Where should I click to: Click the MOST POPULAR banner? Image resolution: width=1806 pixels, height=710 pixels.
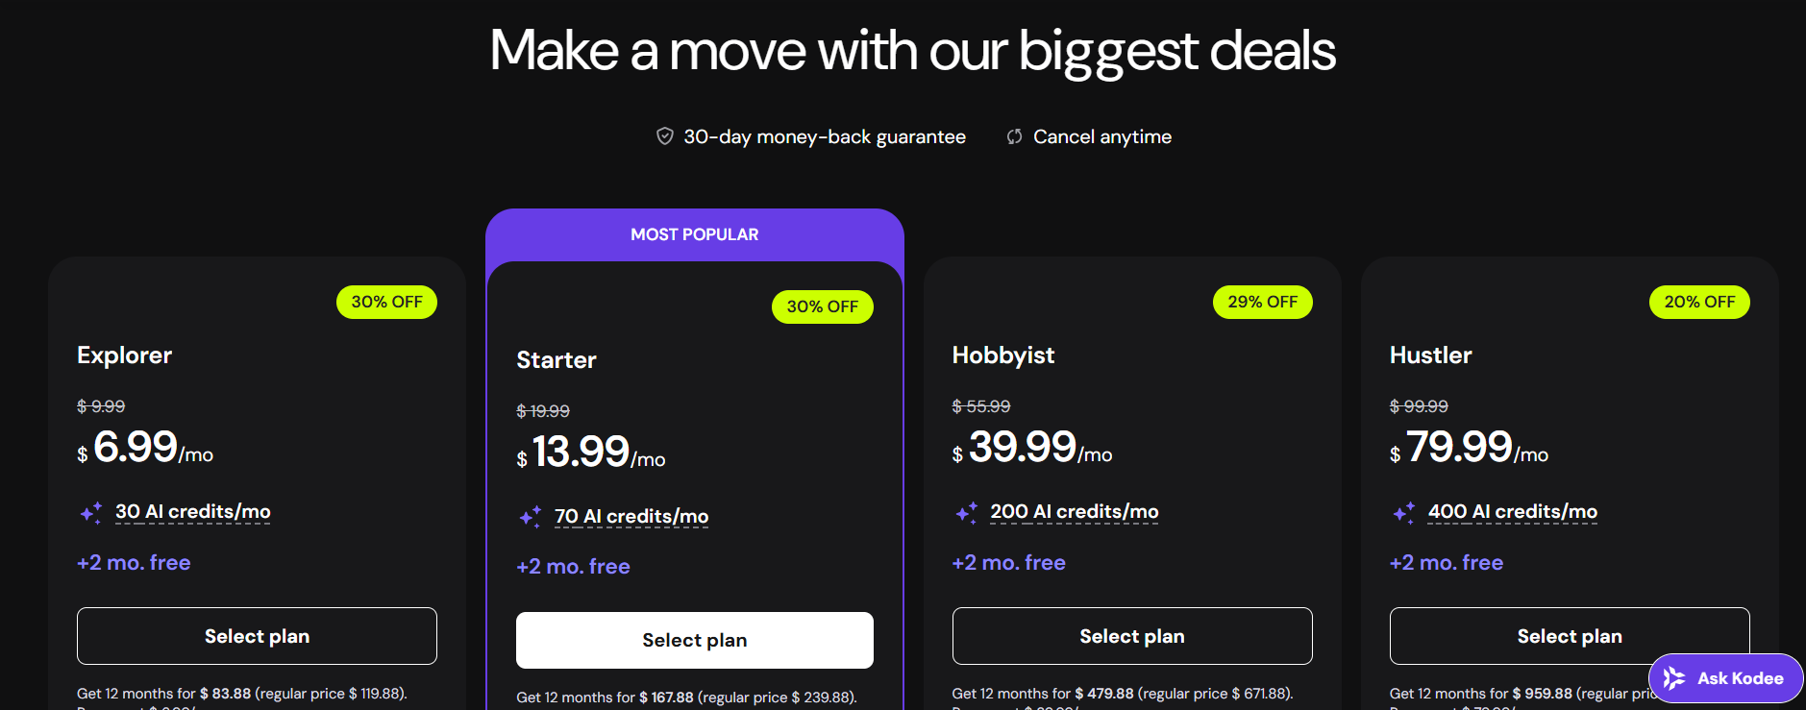click(x=694, y=233)
